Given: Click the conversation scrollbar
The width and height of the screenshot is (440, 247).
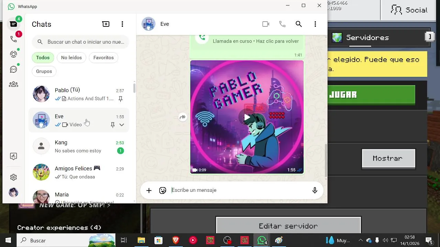Looking at the screenshot, I should [x=326, y=160].
